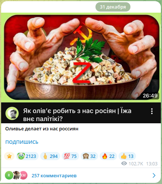
Task: Add the thumbs up reaction showing 13
Action: coord(127,156)
